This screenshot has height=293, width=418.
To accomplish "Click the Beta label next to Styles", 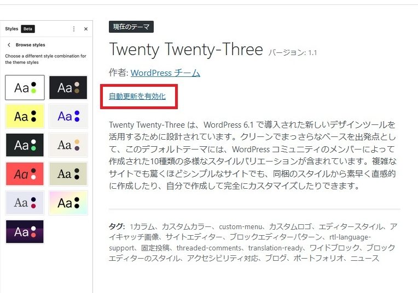I will point(28,29).
